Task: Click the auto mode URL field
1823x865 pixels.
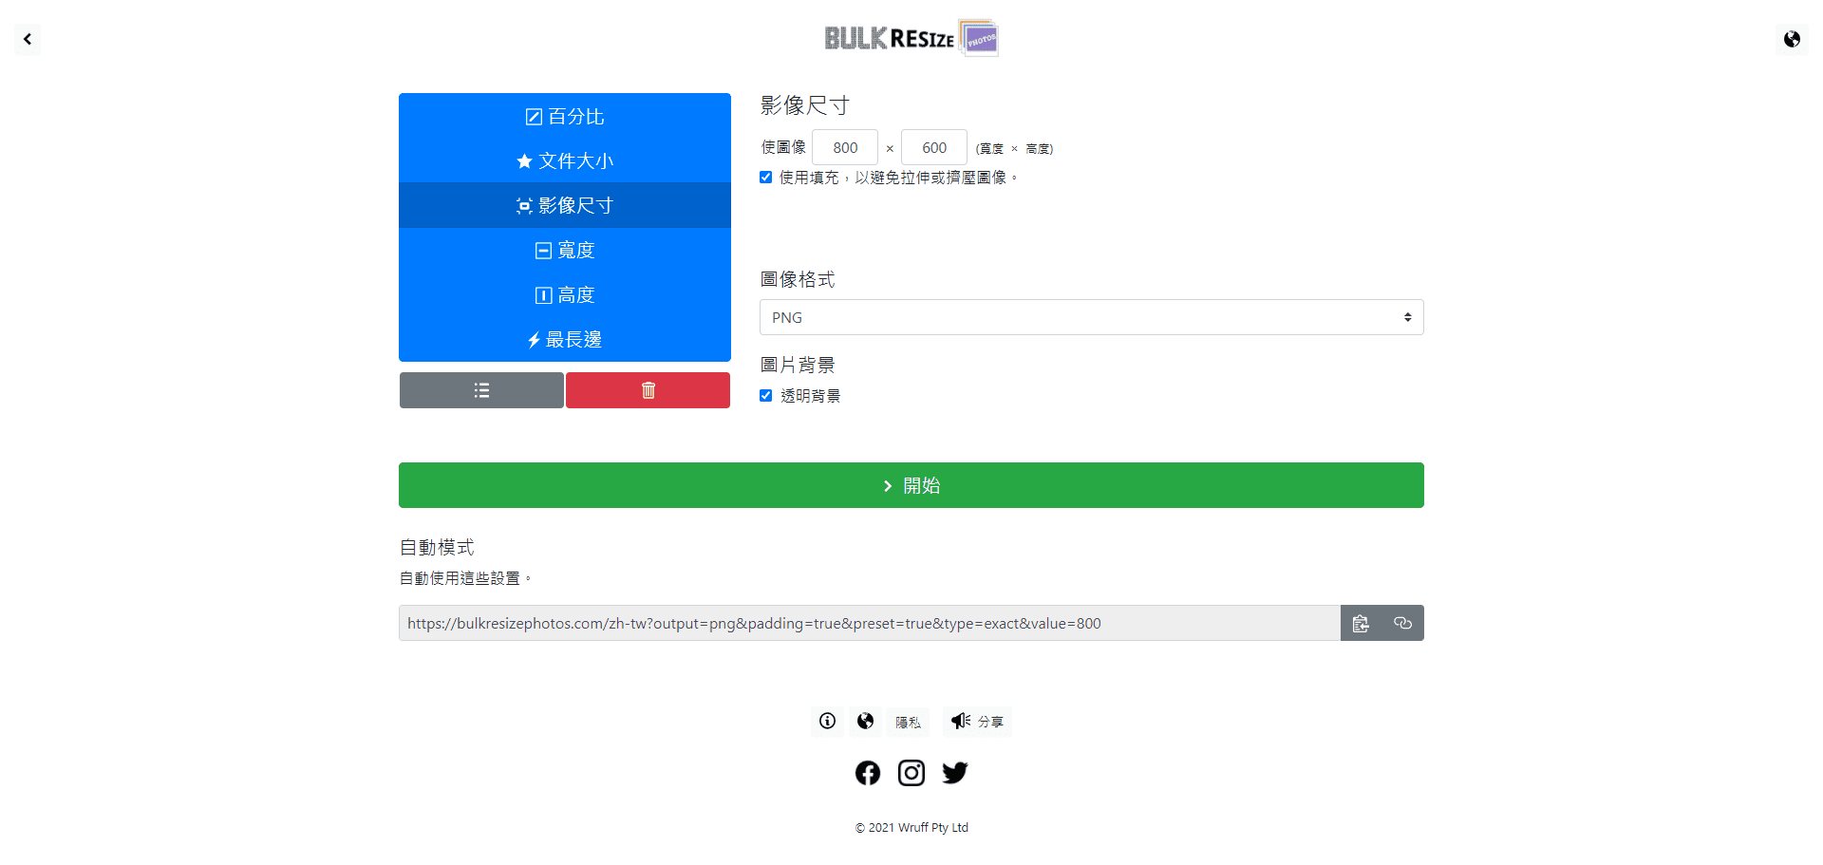Action: tap(870, 623)
